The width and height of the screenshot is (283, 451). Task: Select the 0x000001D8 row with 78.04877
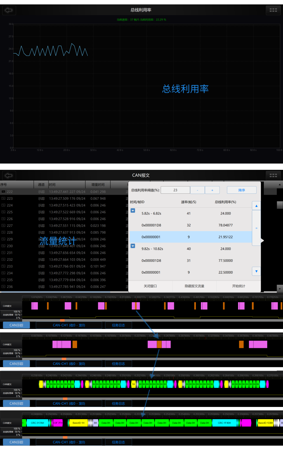point(190,225)
